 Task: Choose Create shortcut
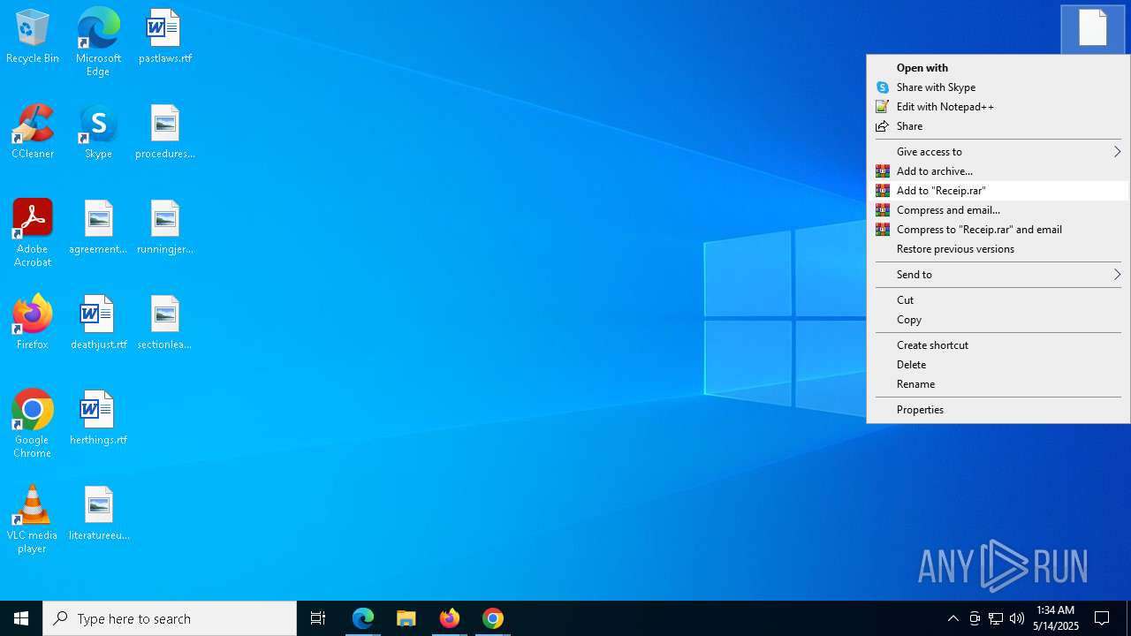pyautogui.click(x=998, y=345)
